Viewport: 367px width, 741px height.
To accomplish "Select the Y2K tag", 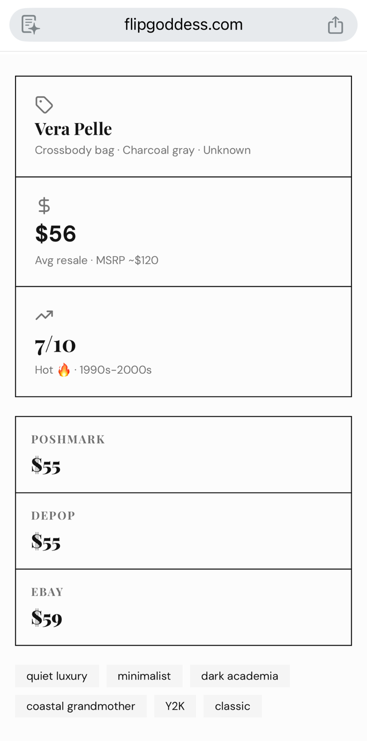I will tap(175, 706).
